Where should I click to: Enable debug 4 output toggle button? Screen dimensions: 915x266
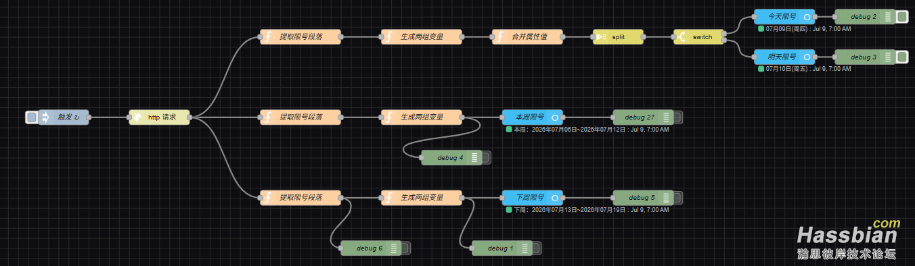pyautogui.click(x=485, y=158)
